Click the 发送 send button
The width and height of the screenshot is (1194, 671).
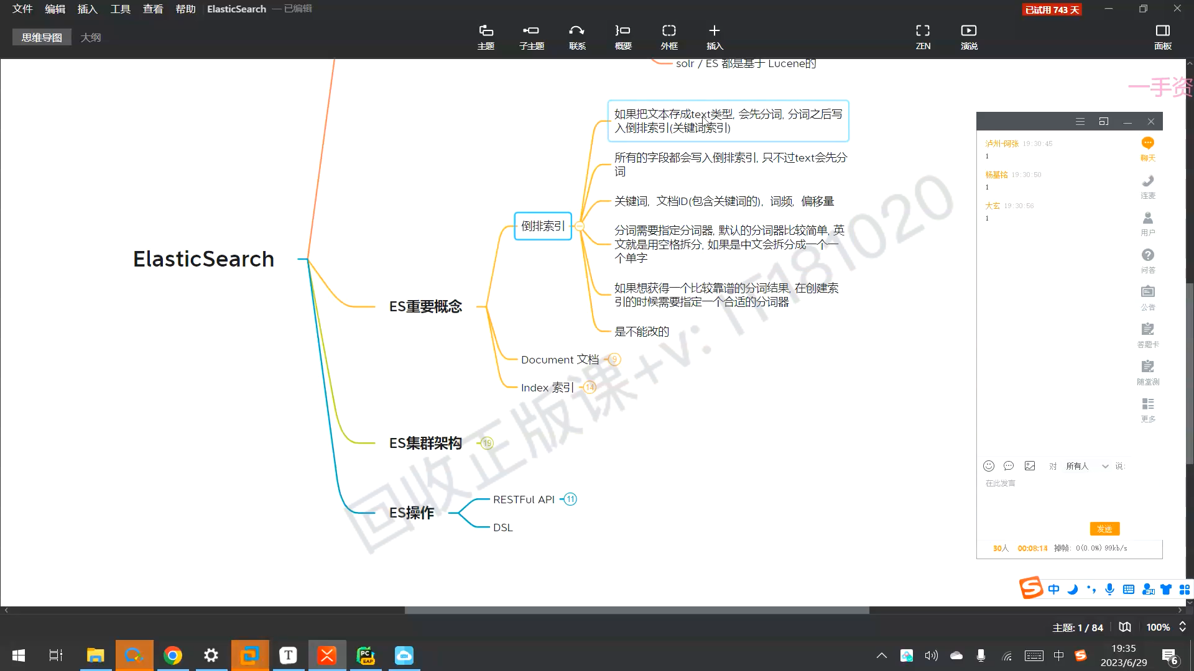[x=1104, y=529]
